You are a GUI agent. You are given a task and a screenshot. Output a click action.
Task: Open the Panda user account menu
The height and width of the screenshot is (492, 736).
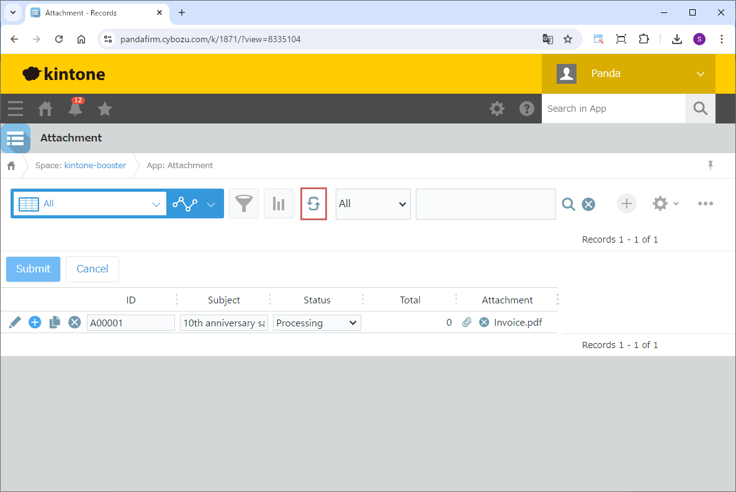(628, 74)
